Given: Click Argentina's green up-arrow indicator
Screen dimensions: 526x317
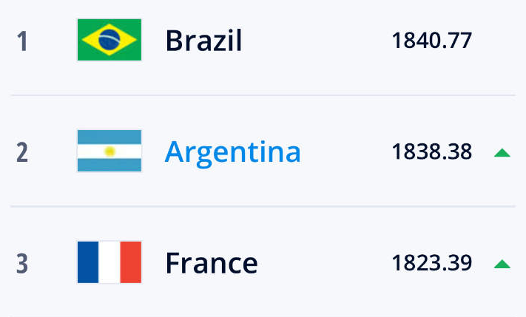Looking at the screenshot, I should (502, 153).
